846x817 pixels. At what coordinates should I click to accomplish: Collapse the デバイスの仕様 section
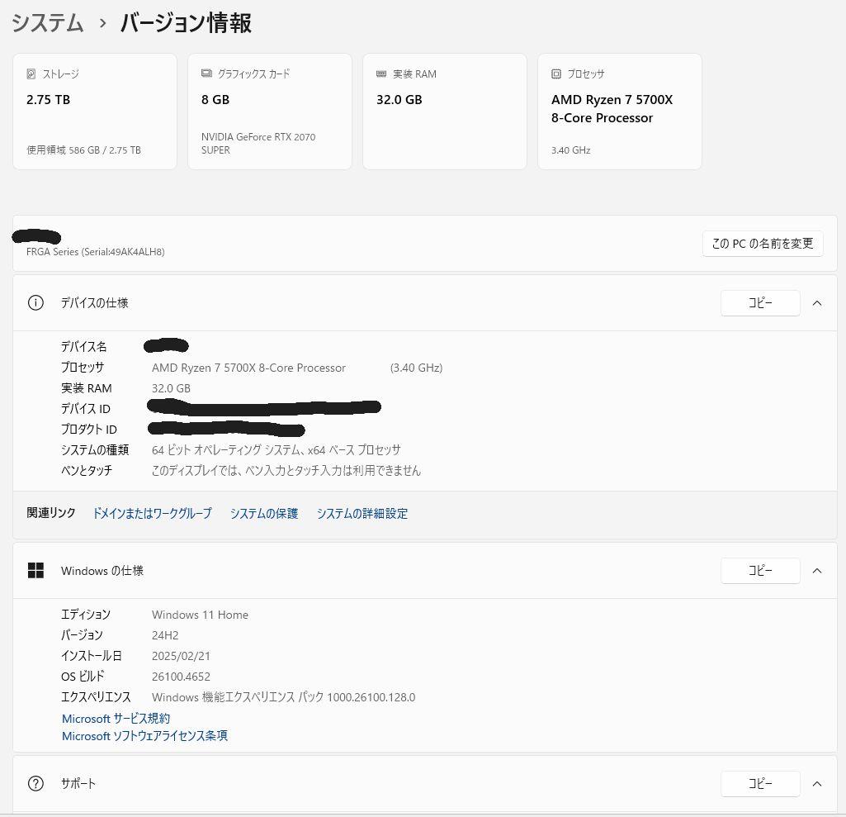(x=816, y=302)
